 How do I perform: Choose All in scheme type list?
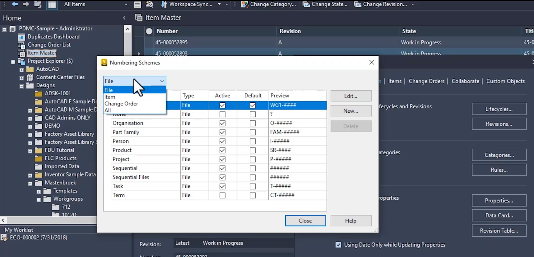pos(135,110)
